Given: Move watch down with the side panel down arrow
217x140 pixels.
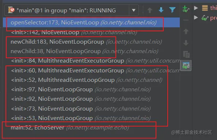Looking at the screenshot, I should coord(186,43).
